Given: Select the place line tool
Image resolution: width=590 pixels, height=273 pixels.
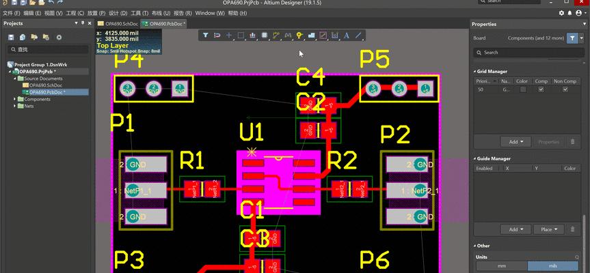Looking at the screenshot, I should click(x=358, y=35).
